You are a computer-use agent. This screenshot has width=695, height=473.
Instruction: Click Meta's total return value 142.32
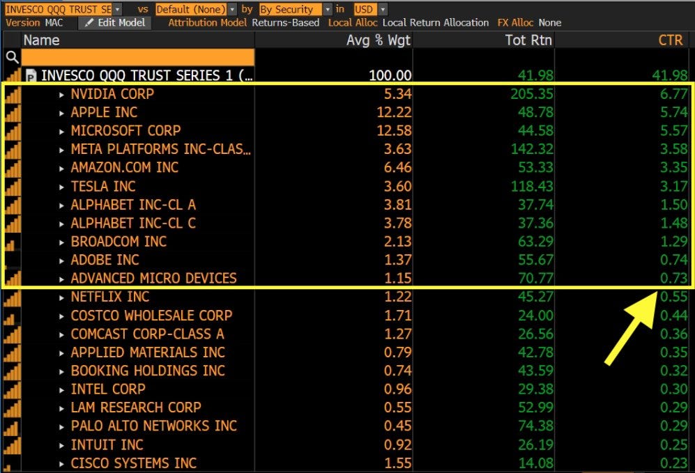tap(532, 149)
